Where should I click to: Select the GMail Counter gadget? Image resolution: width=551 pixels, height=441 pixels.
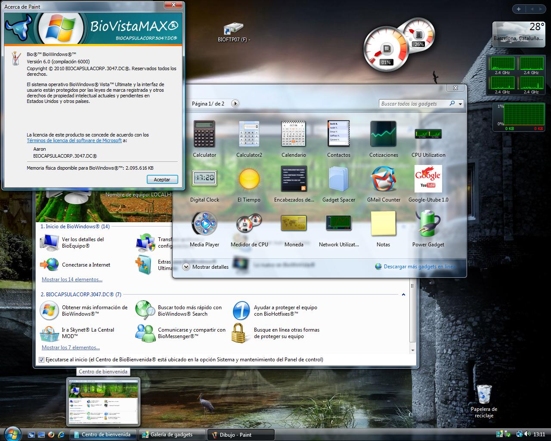[384, 179]
